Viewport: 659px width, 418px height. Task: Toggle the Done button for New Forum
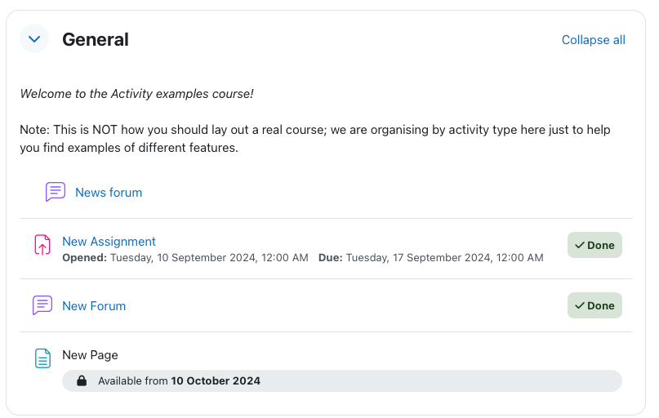point(594,305)
